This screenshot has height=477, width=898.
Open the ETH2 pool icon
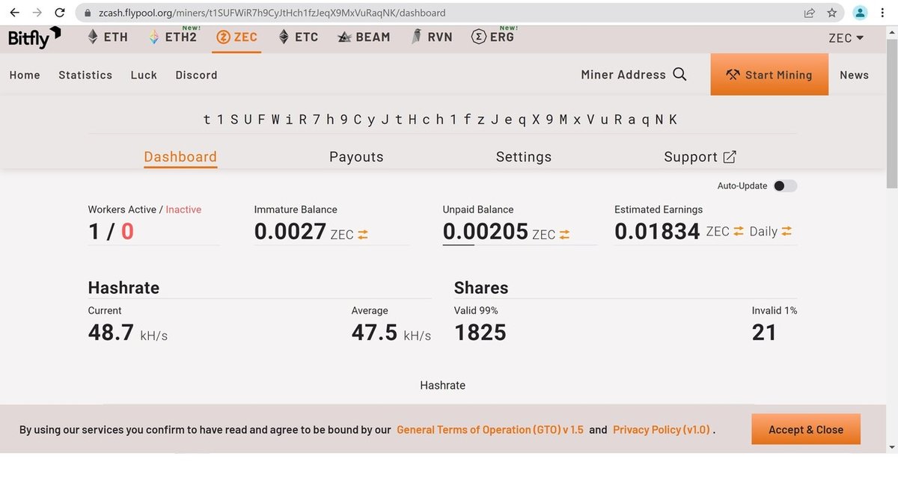[154, 37]
